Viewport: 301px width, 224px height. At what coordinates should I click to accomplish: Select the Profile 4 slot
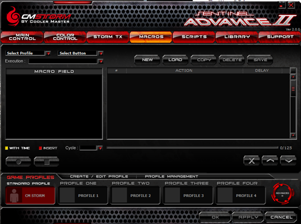point(241,196)
